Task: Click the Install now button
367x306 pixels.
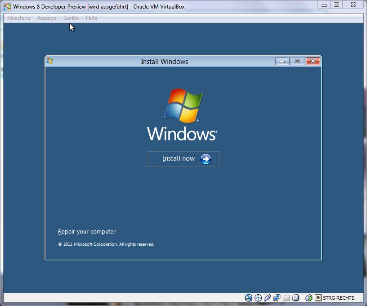Action: pos(183,159)
